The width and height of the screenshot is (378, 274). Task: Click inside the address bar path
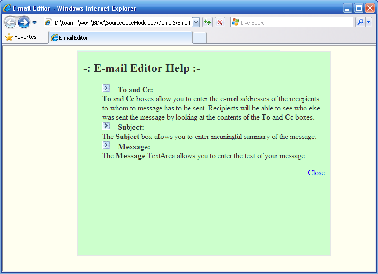coord(121,23)
